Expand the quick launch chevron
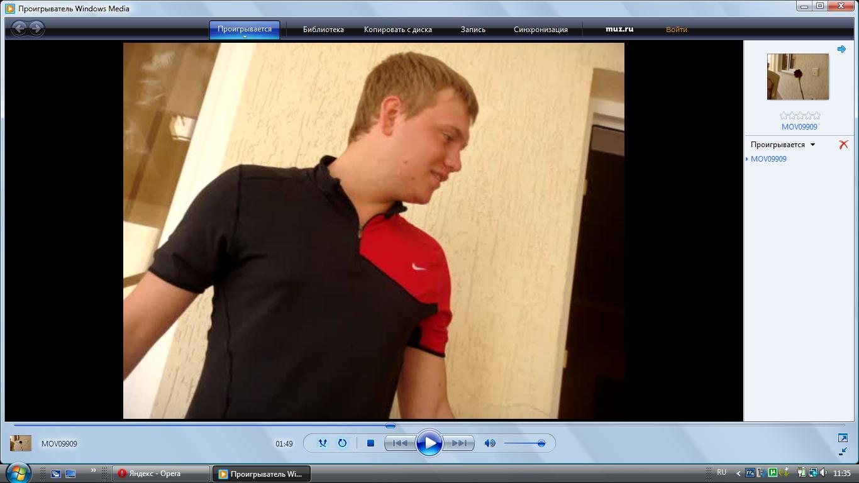This screenshot has height=483, width=859. (94, 470)
